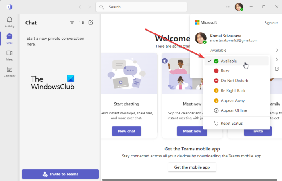Click the 'Start a new private conversation' text
This screenshot has width=282, height=181.
pyautogui.click(x=56, y=41)
